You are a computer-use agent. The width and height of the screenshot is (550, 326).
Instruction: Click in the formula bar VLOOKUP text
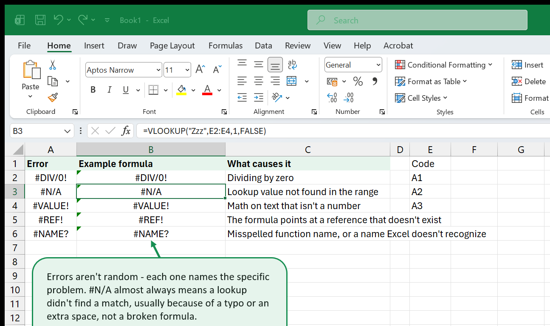point(204,131)
